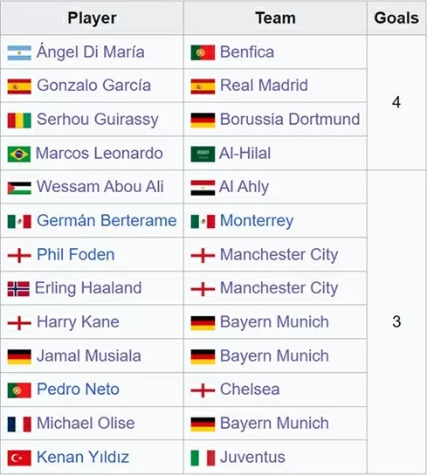Click the Guinea flag next to Serhou Guirassy
Screen dimensions: 427x476
(19, 121)
